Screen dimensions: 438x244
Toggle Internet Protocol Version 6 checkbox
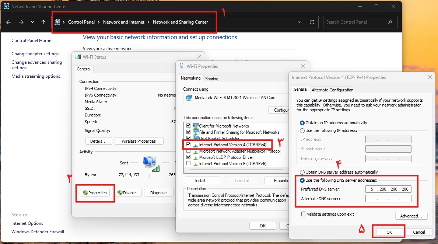(x=189, y=164)
